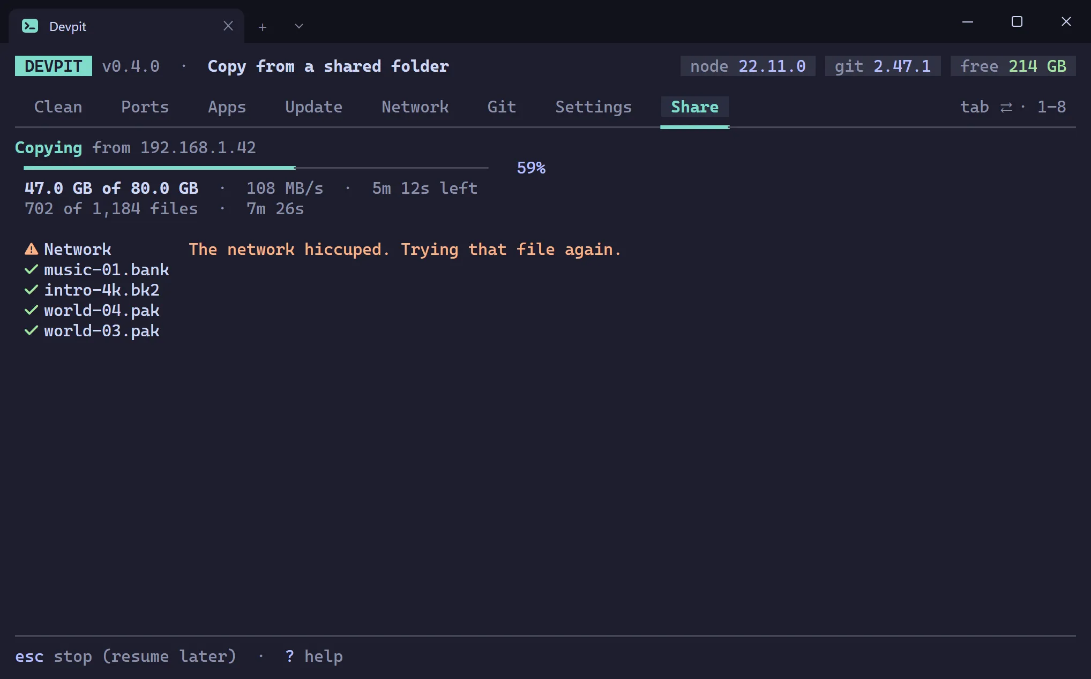
Task: Click the 'Copy from a shared folder' title
Action: 328,66
